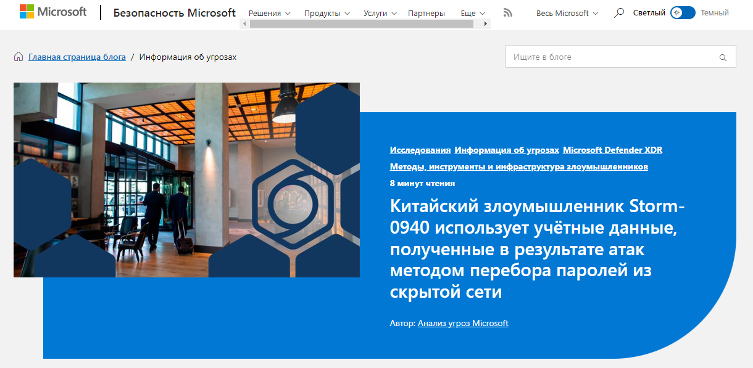Image resolution: width=753 pixels, height=368 pixels.
Task: Open the Весь Microsoft dropdown
Action: point(567,13)
